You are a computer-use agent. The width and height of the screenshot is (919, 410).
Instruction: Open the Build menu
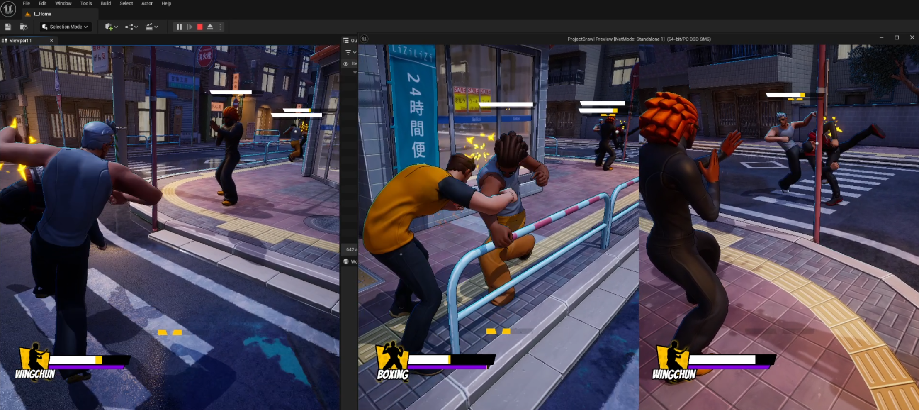point(106,3)
